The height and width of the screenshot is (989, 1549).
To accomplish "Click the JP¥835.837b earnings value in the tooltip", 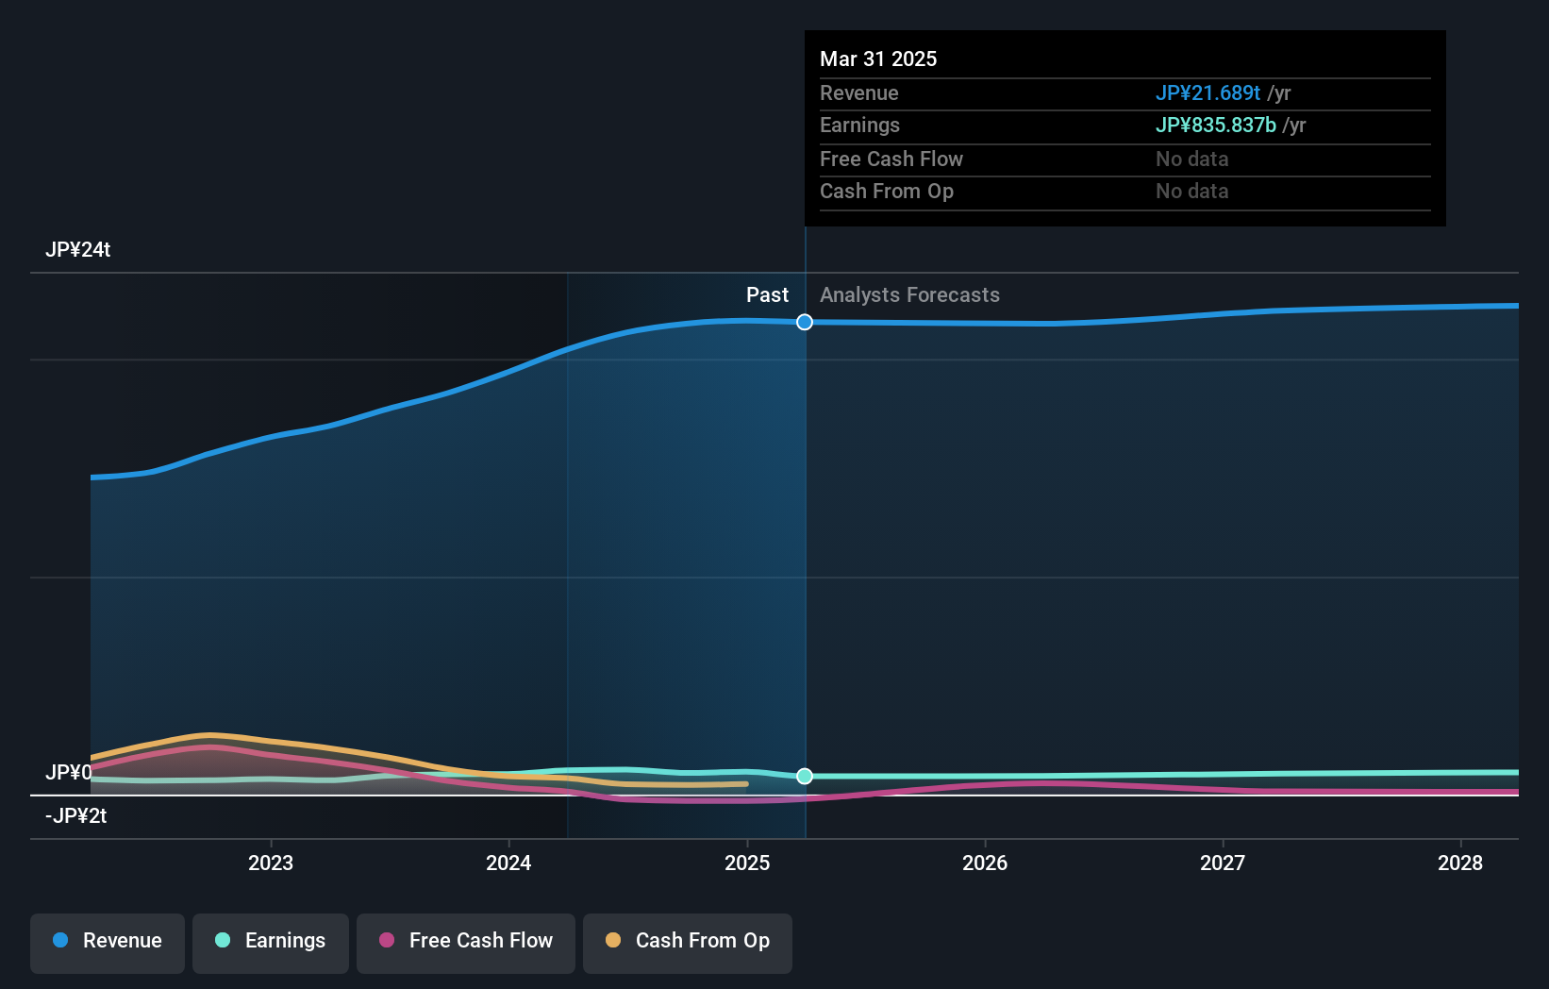I will [x=1216, y=125].
